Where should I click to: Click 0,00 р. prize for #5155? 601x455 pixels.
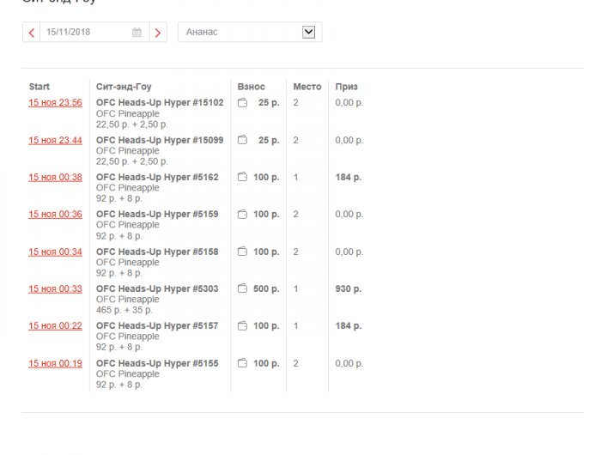349,363
